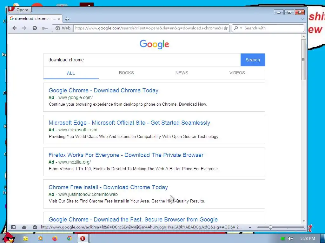
Task: Click the Show desktop strip at taskbar end
Action: pos(323,239)
